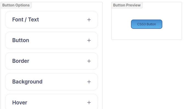
Task: Expand the Font / Text options section
Action: pos(51,20)
